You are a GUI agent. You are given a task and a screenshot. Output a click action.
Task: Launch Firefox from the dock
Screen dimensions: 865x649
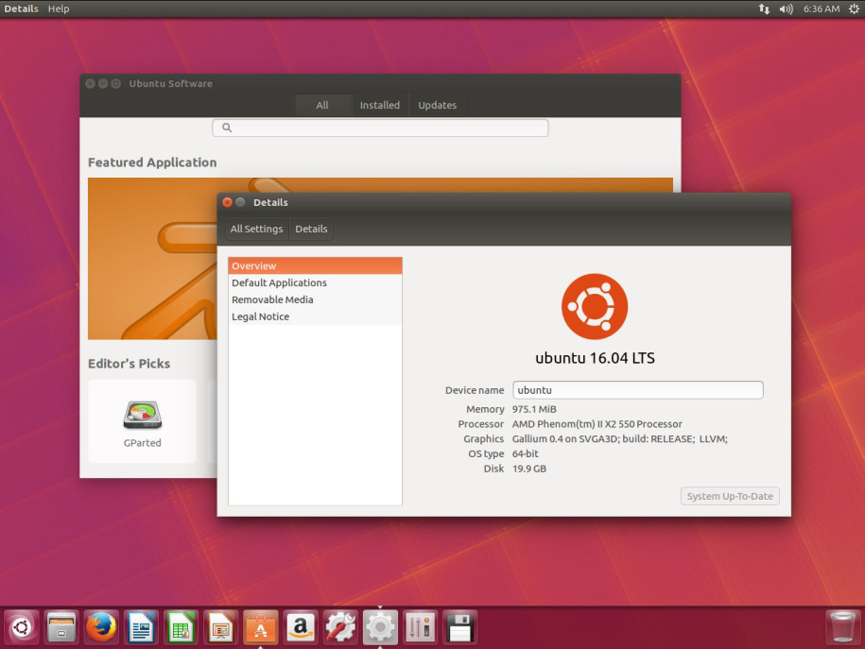pyautogui.click(x=101, y=627)
